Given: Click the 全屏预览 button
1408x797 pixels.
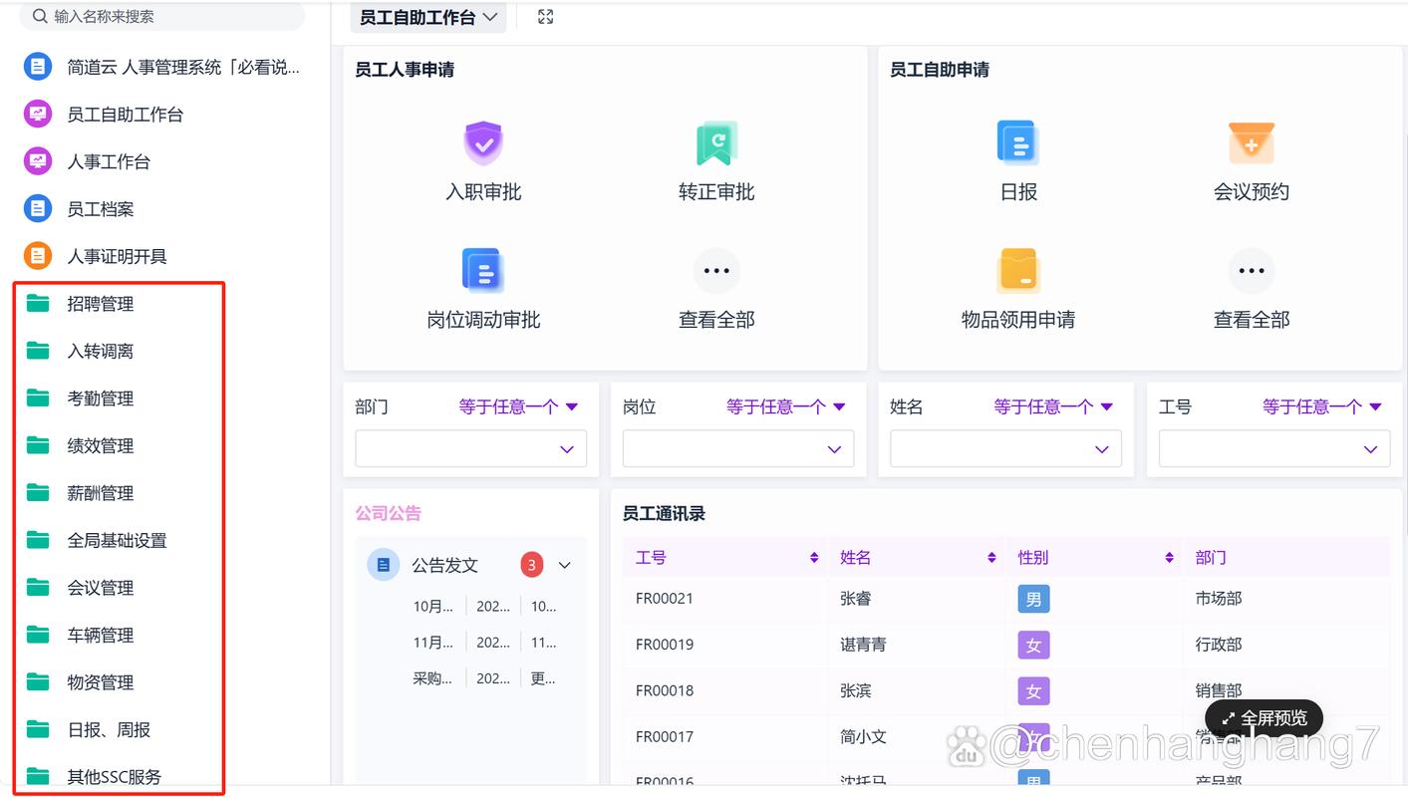Looking at the screenshot, I should point(1264,718).
